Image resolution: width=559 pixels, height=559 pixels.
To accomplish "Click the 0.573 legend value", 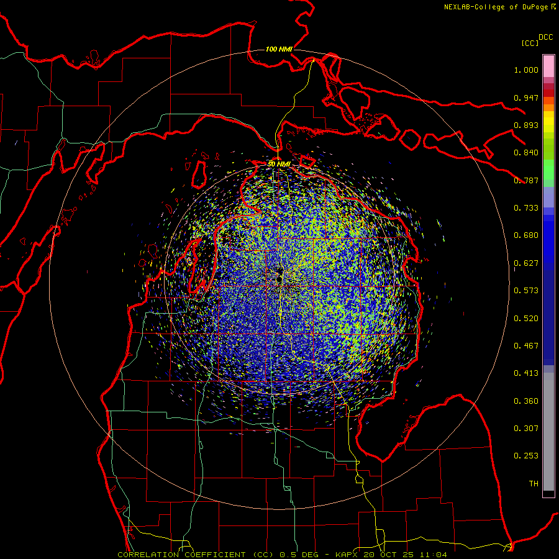I will (526, 291).
